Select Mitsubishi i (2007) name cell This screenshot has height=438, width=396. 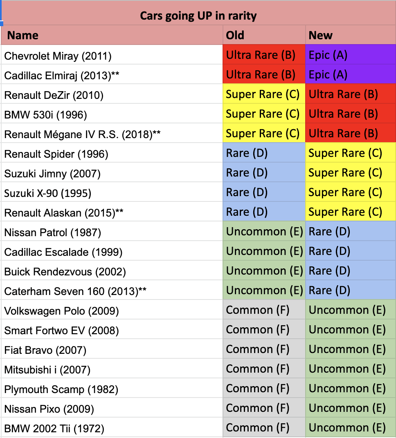[112, 369]
